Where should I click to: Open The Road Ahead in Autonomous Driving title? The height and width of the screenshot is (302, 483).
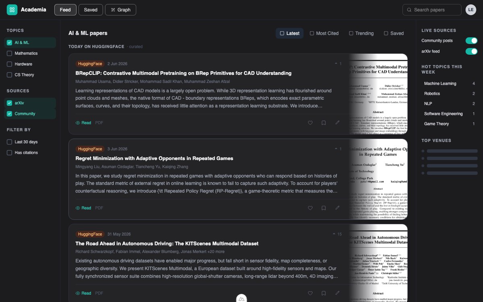click(x=167, y=244)
